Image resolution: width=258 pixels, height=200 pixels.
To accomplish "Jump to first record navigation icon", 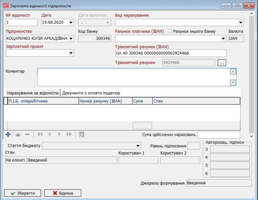I will click(40, 134).
